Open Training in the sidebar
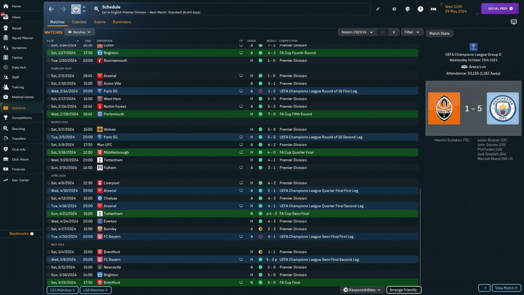The width and height of the screenshot is (524, 295). (22, 87)
